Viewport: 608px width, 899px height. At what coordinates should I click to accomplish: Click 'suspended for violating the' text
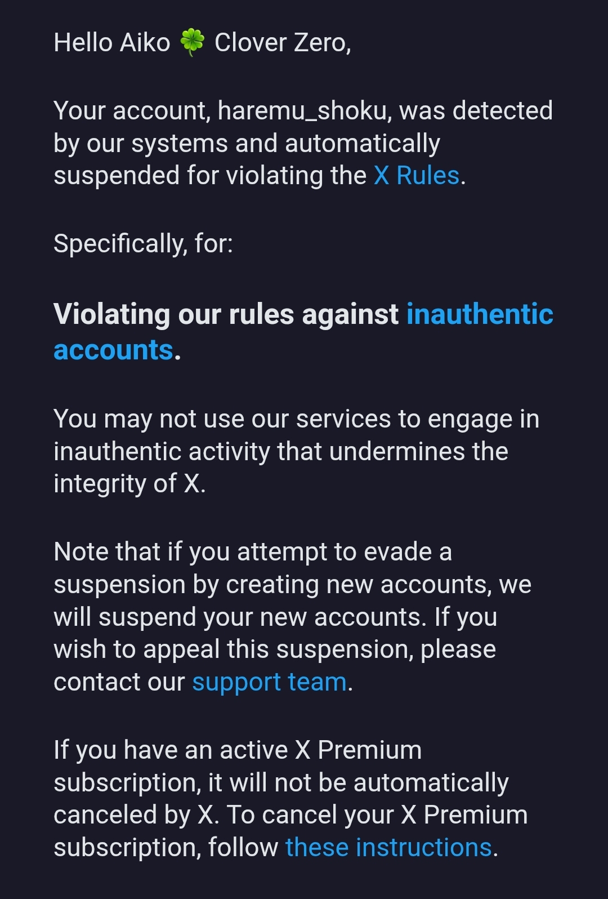(210, 176)
